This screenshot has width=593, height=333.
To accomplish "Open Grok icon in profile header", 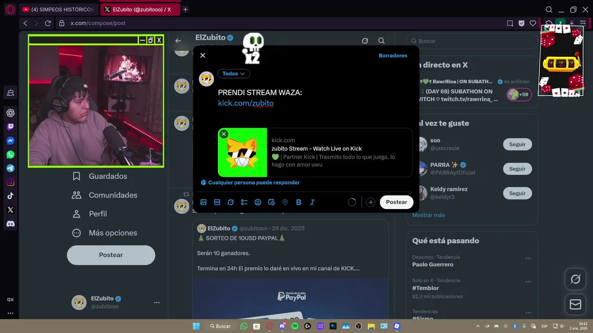I will tap(365, 41).
